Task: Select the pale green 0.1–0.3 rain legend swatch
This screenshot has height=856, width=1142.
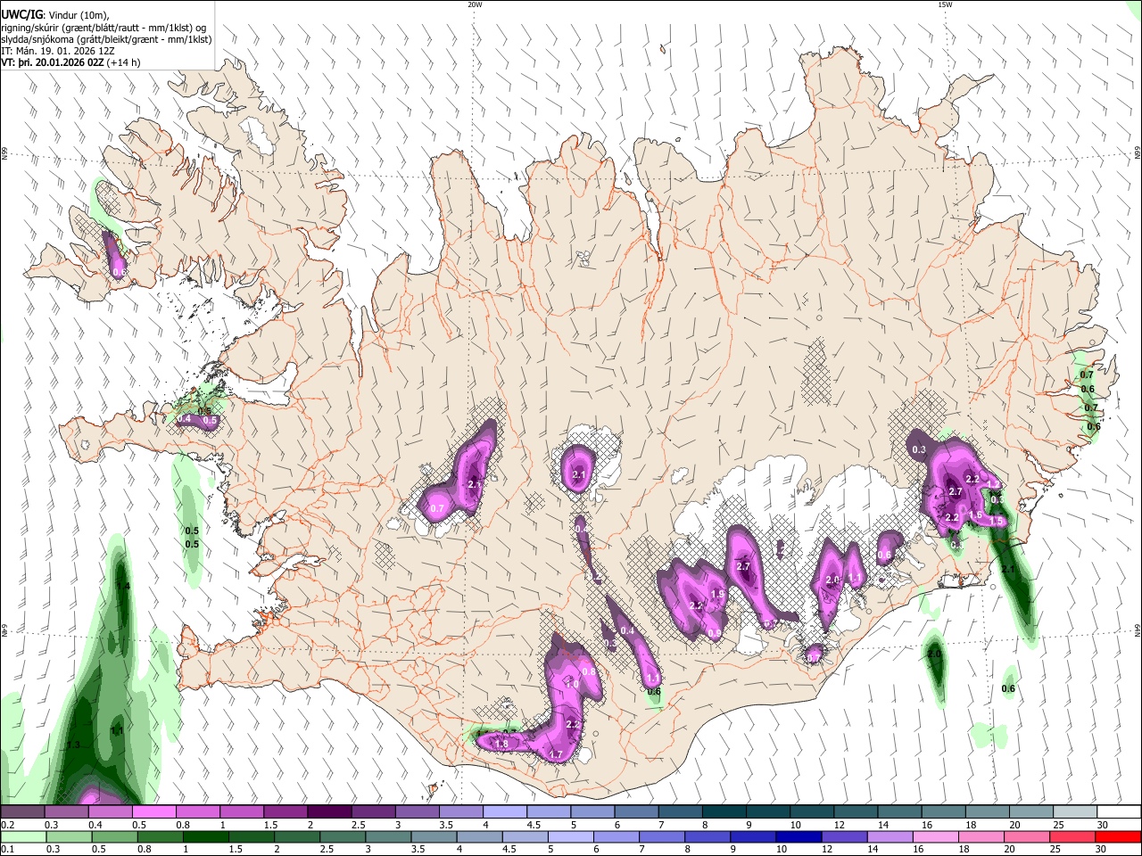Action: click(x=22, y=836)
